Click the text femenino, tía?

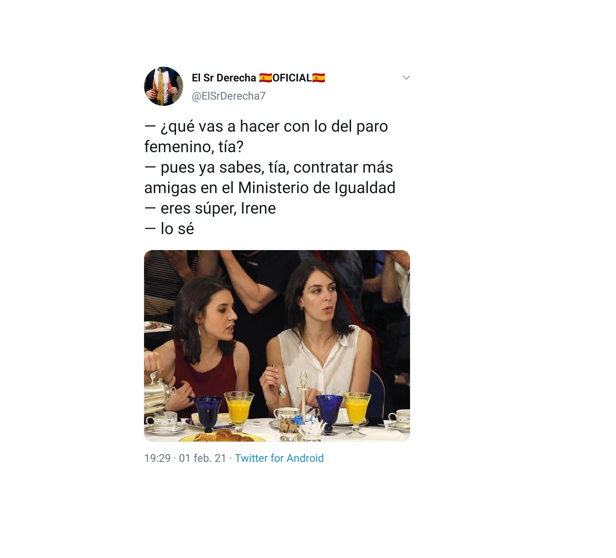pos(194,147)
